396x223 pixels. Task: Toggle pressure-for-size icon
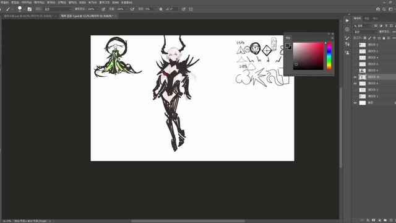pyautogui.click(x=184, y=9)
